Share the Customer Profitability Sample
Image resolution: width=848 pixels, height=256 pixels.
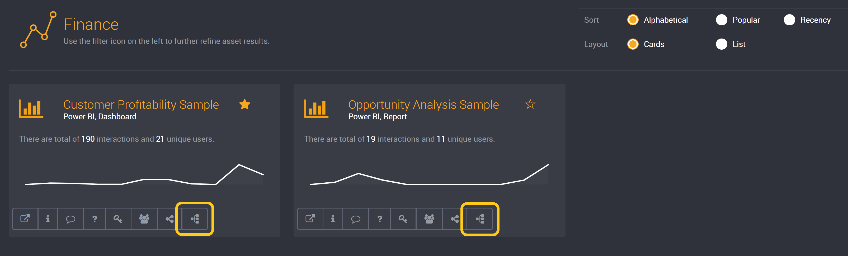(x=169, y=219)
